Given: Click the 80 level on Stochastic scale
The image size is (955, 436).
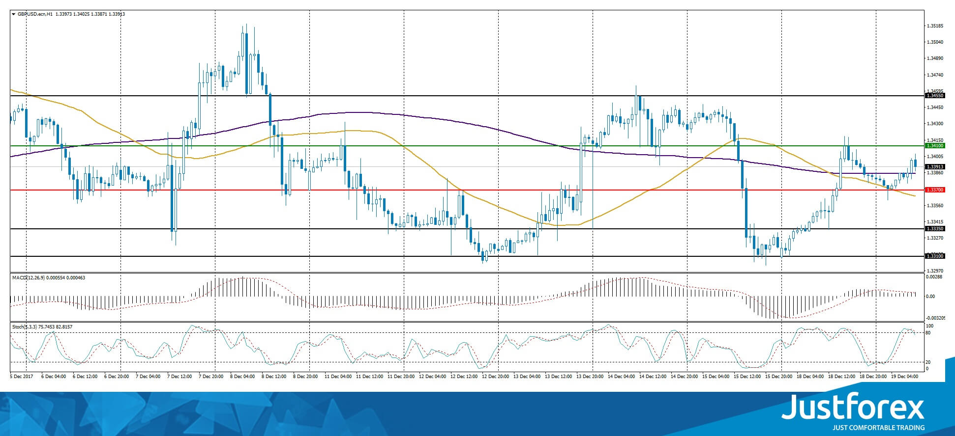Looking at the screenshot, I should pyautogui.click(x=928, y=333).
